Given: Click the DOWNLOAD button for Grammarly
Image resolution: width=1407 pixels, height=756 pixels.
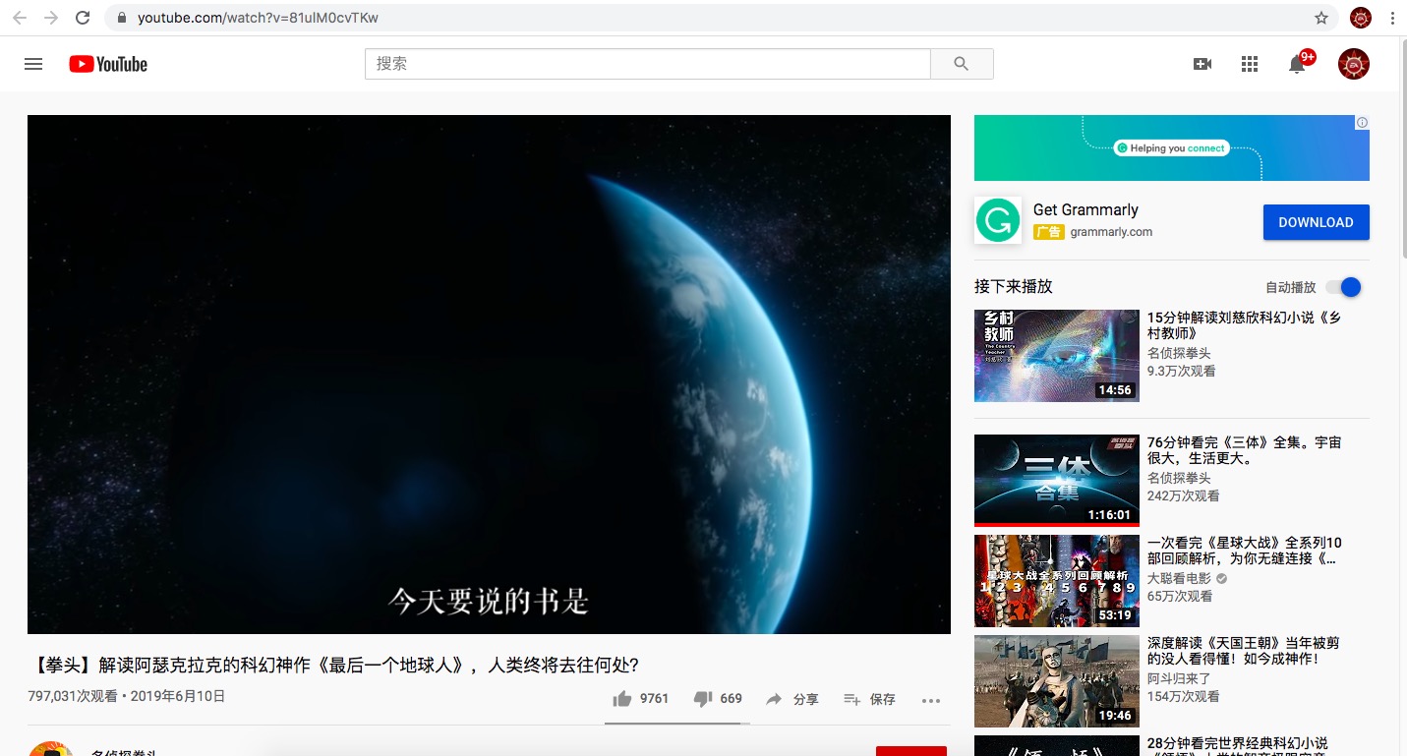Looking at the screenshot, I should click(x=1316, y=222).
